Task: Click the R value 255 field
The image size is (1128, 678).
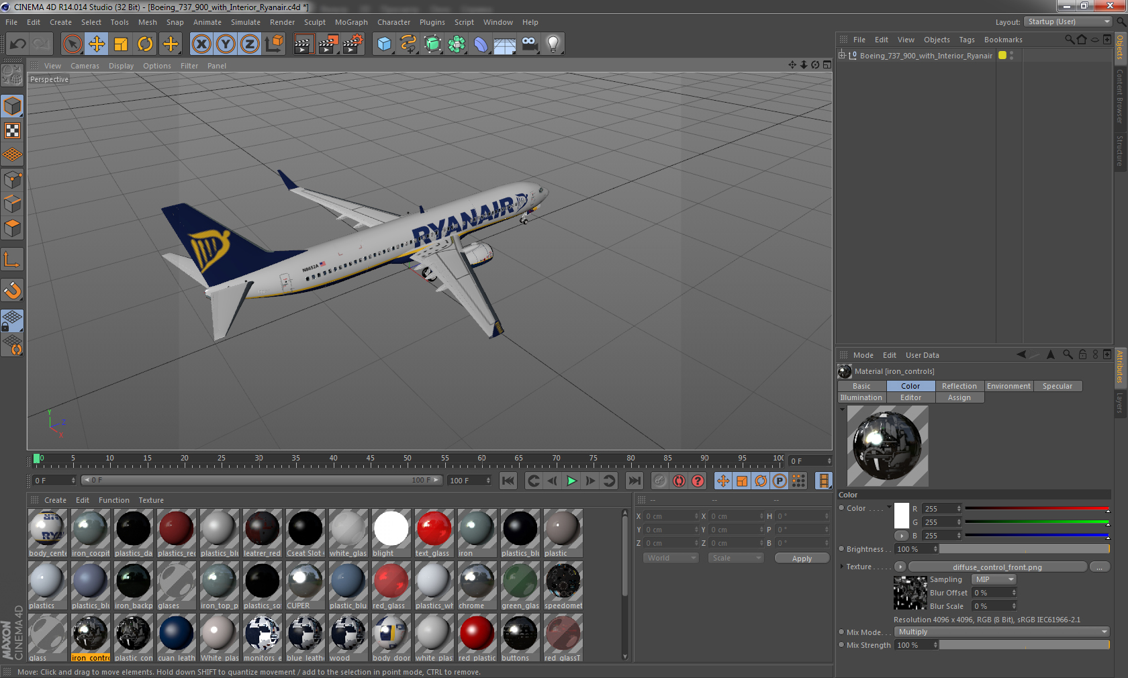Action: tap(939, 509)
